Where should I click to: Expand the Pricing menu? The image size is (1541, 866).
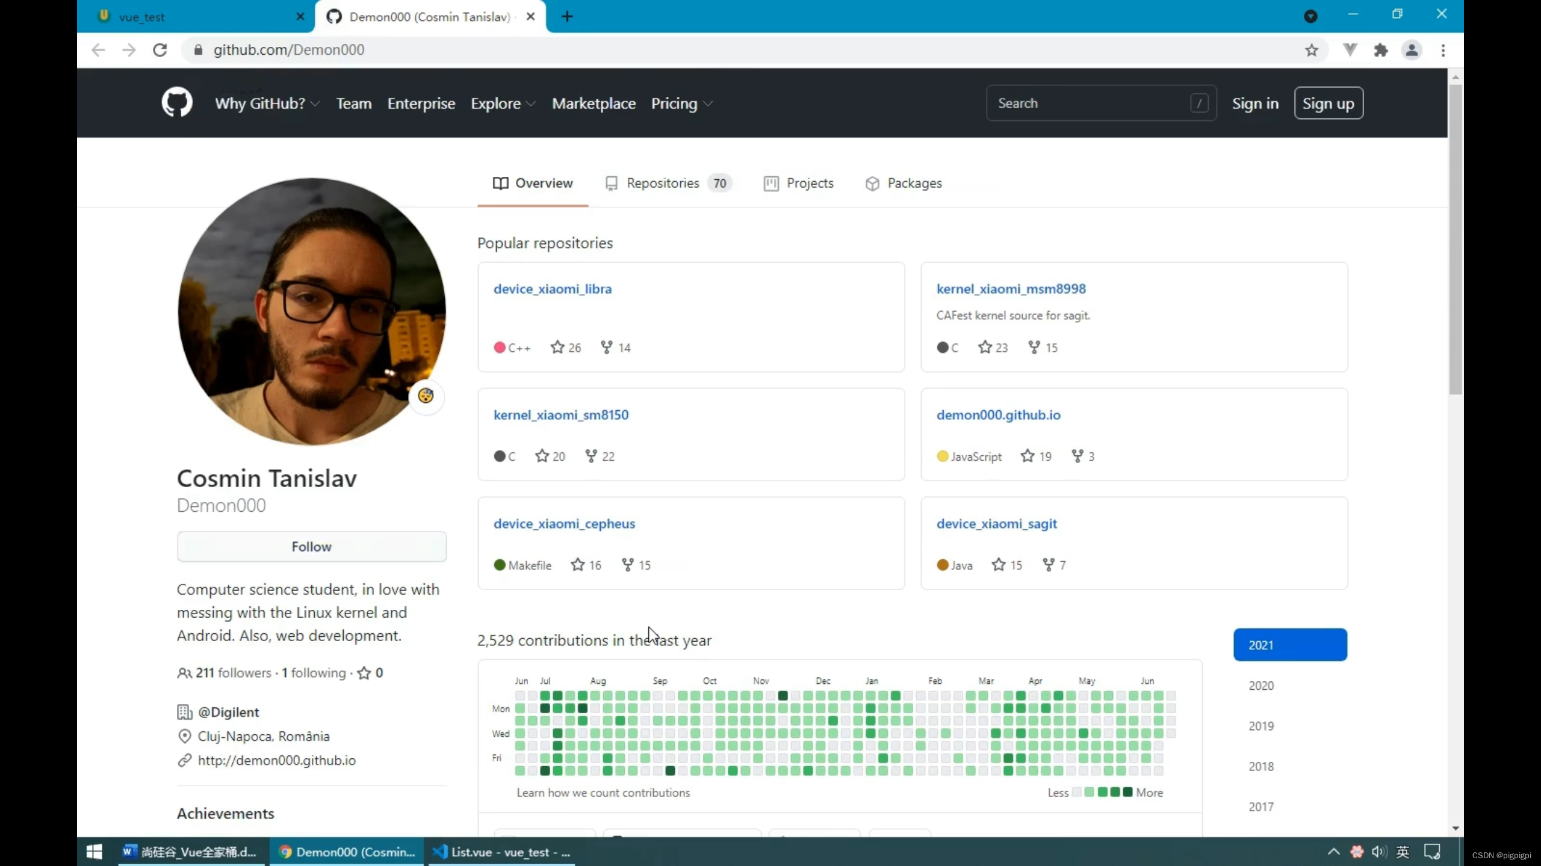[x=682, y=103]
